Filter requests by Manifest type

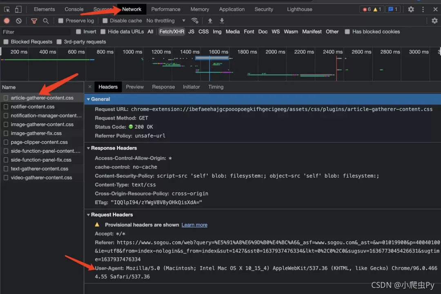(312, 31)
